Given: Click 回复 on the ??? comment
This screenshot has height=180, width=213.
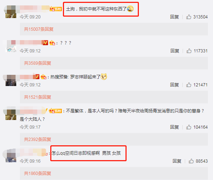Looking at the screenshot, I should (175, 51).
